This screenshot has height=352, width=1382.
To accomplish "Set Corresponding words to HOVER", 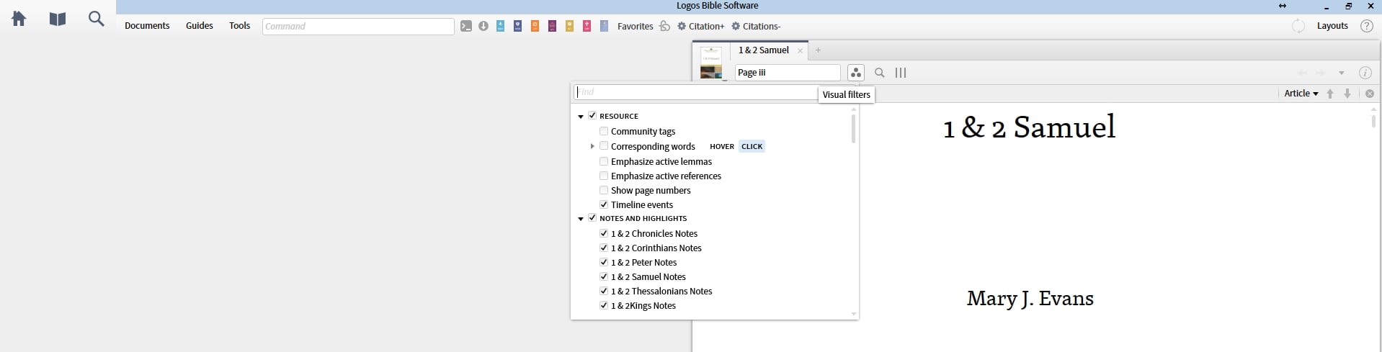I will (722, 146).
